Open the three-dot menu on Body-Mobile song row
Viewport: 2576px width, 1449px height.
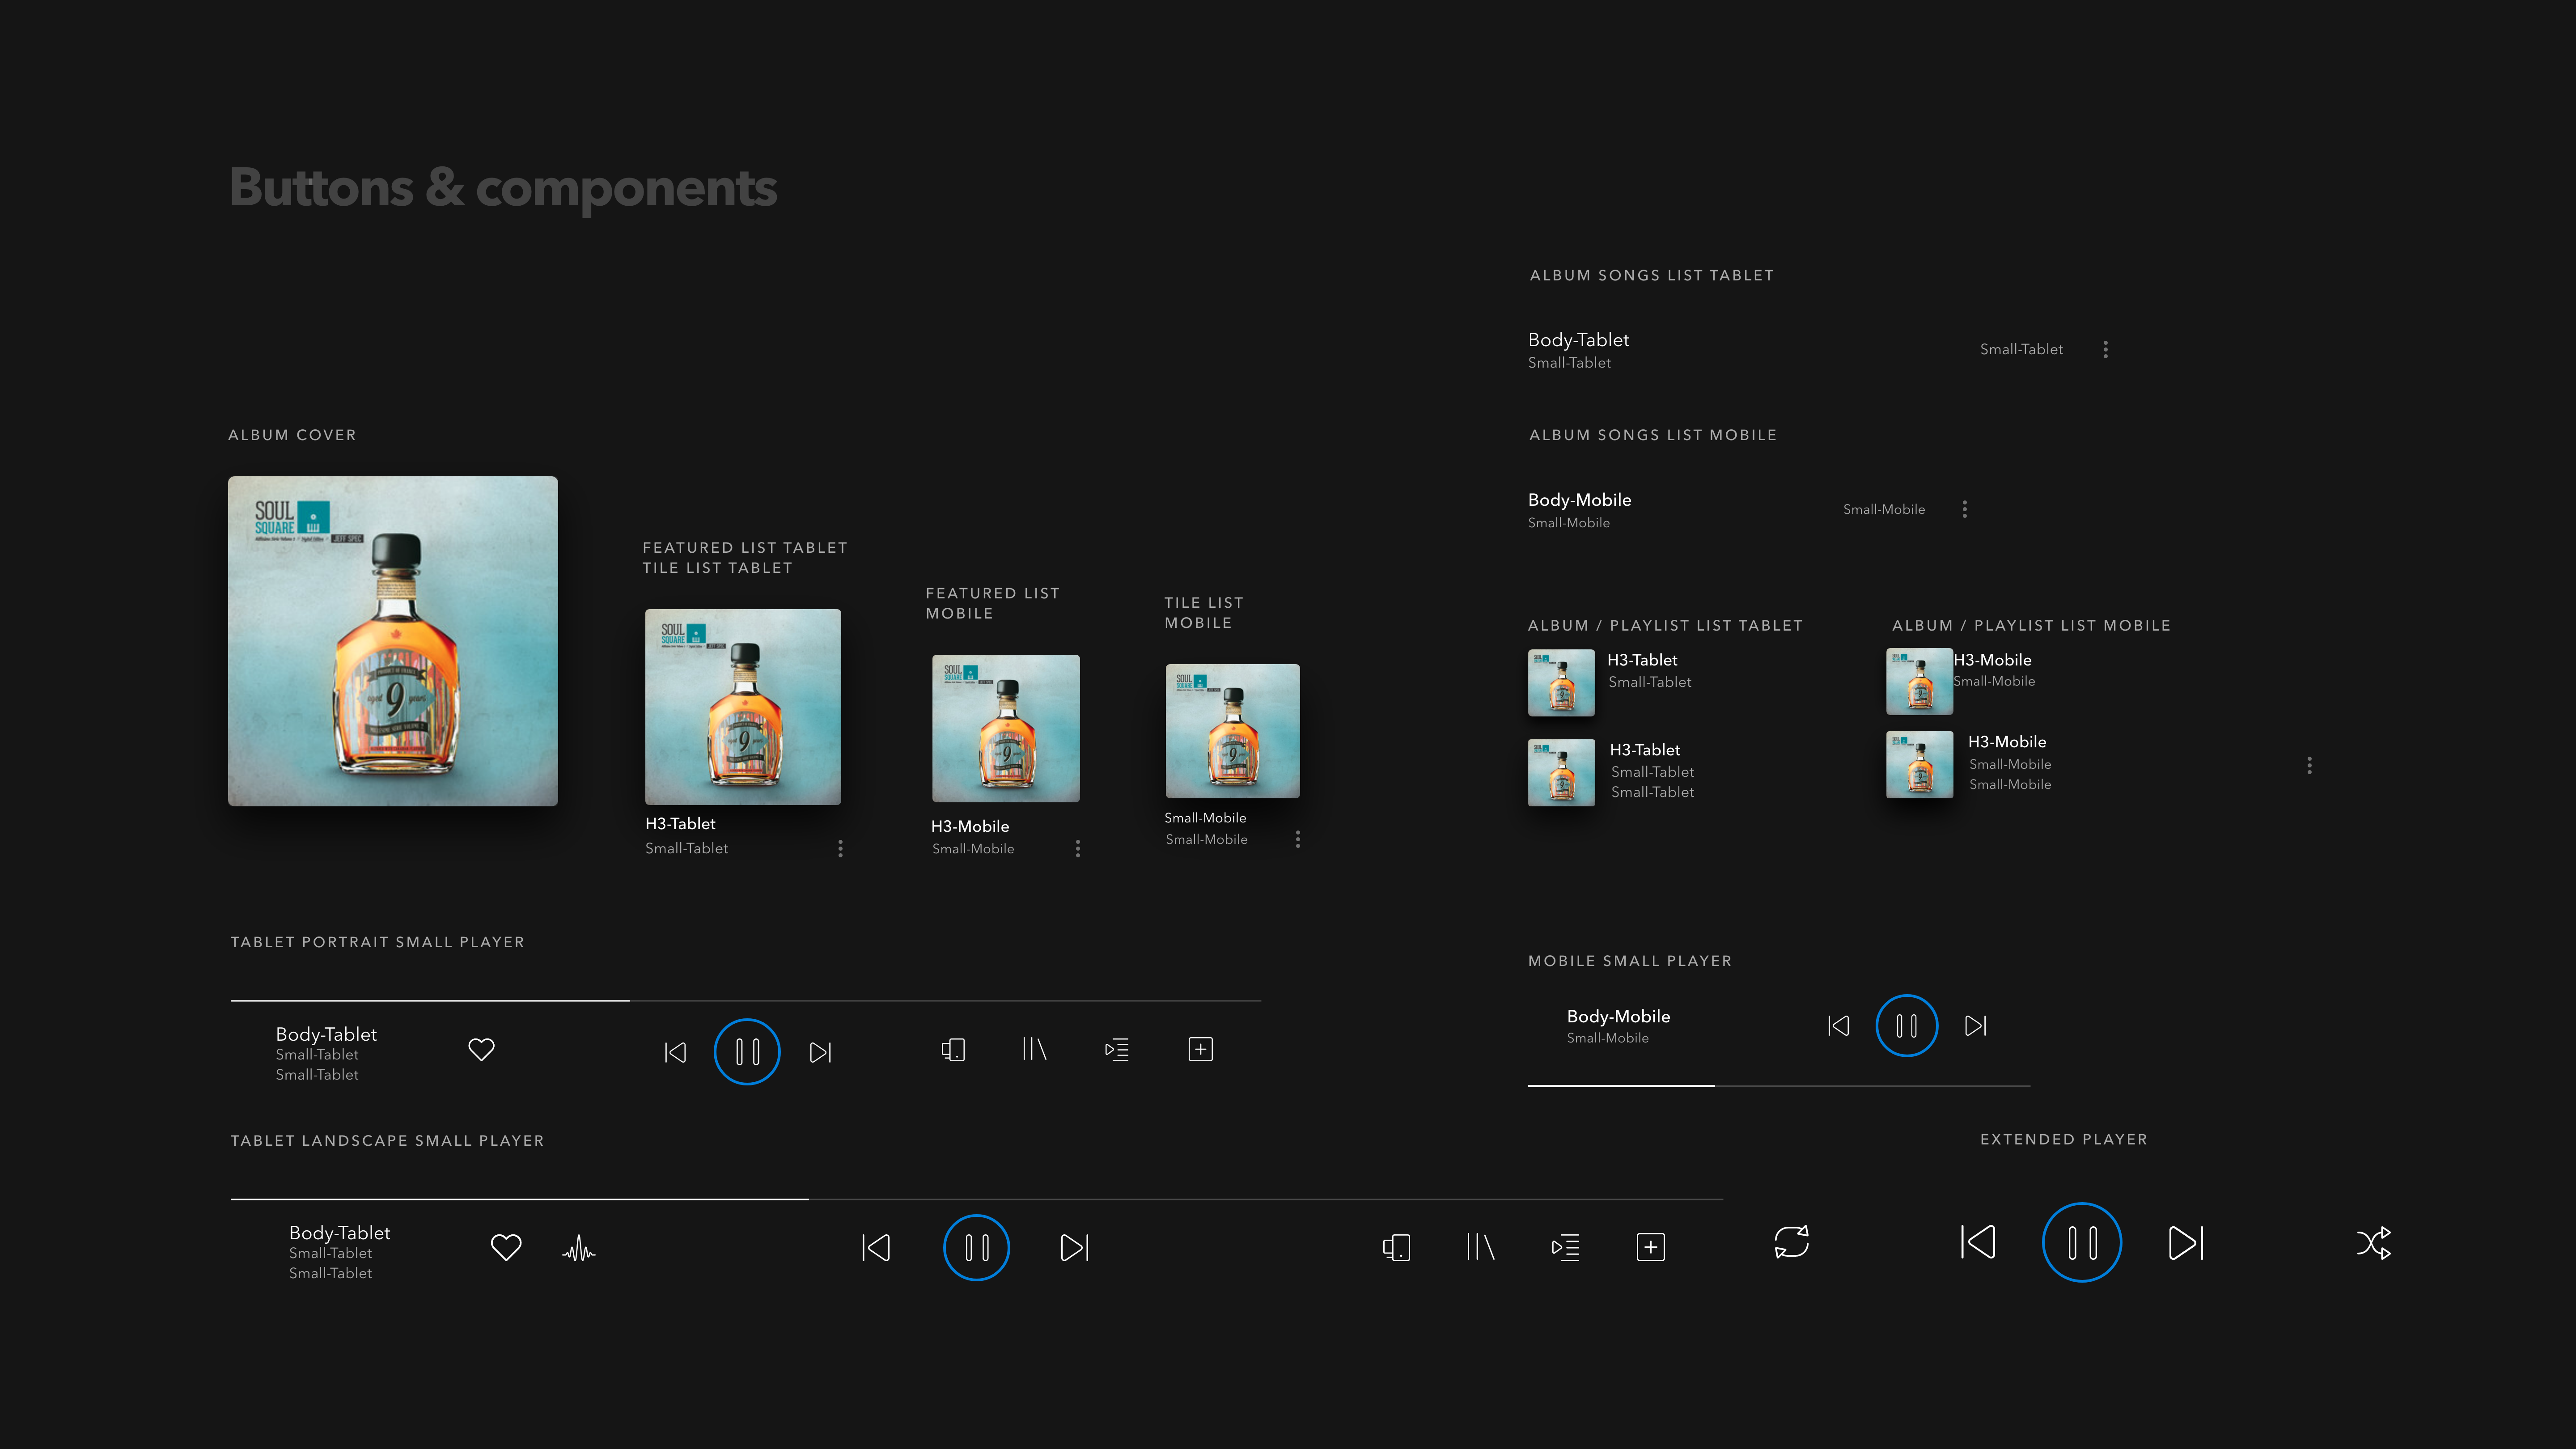[1964, 509]
